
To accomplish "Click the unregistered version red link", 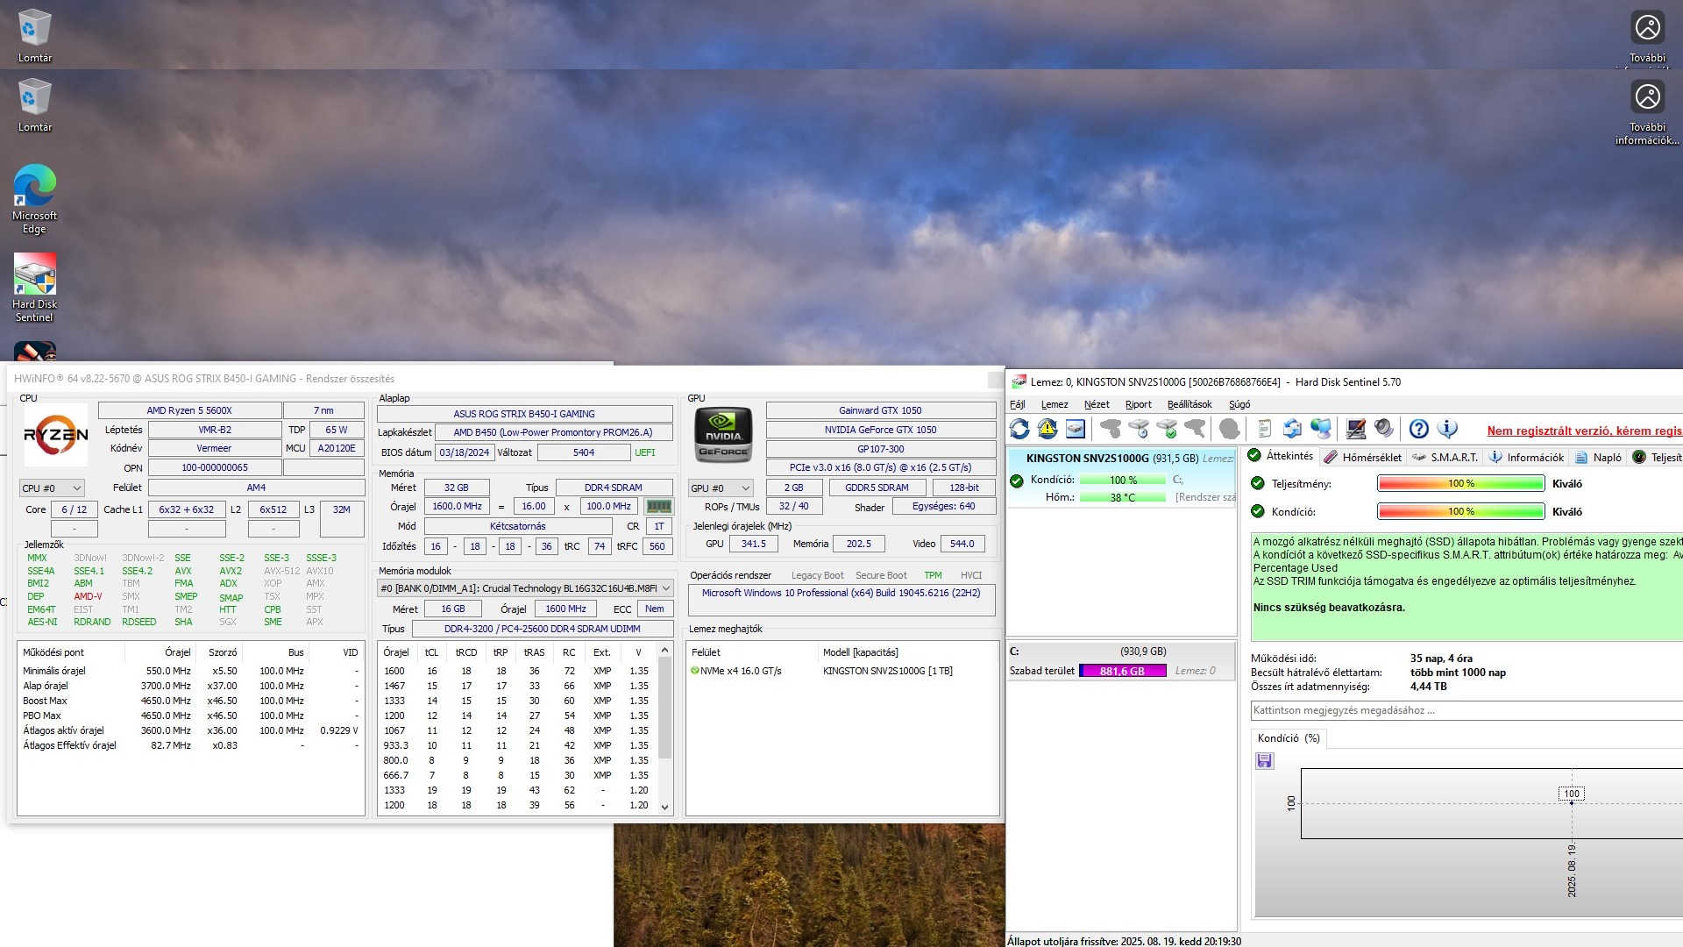I will click(1583, 431).
